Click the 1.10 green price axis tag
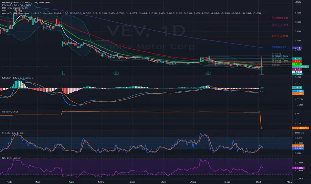The width and height of the screenshot is (311, 184). (297, 64)
